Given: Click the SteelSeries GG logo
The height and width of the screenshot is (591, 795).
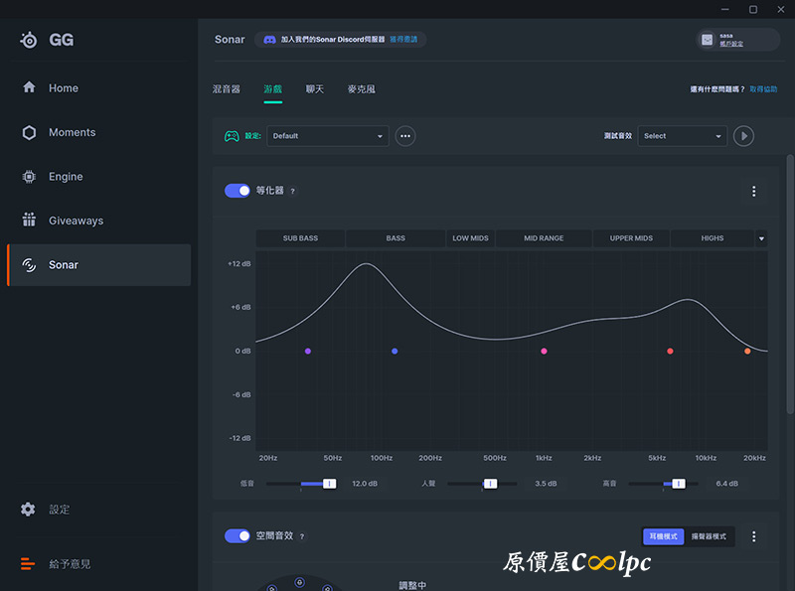Looking at the screenshot, I should click(47, 40).
